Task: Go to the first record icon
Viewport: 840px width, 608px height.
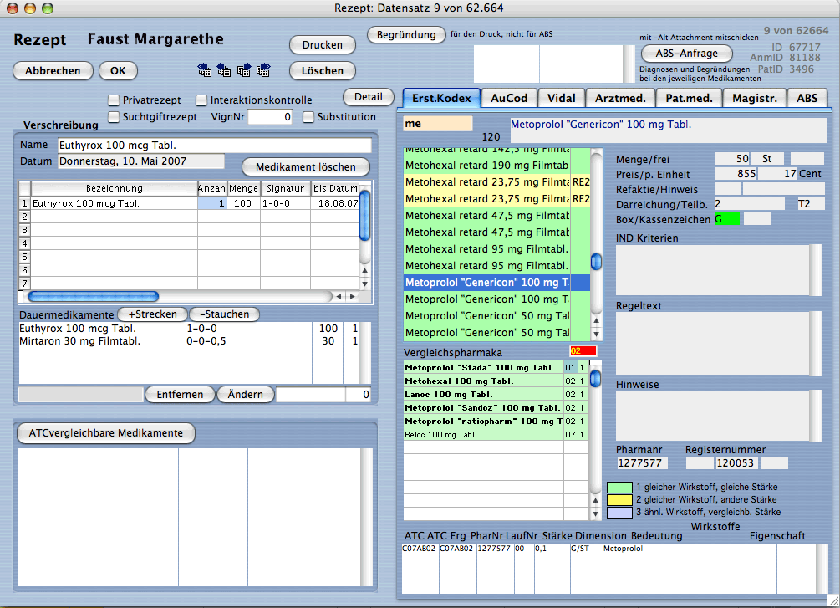Action: pyautogui.click(x=204, y=70)
